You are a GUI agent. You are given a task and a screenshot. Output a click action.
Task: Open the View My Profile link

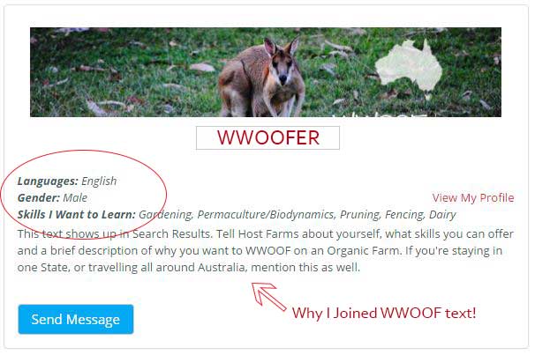(473, 197)
